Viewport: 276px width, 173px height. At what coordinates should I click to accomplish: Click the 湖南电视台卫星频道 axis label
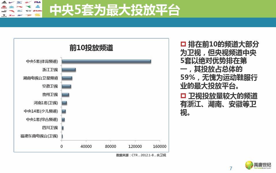pyautogui.click(x=40, y=78)
